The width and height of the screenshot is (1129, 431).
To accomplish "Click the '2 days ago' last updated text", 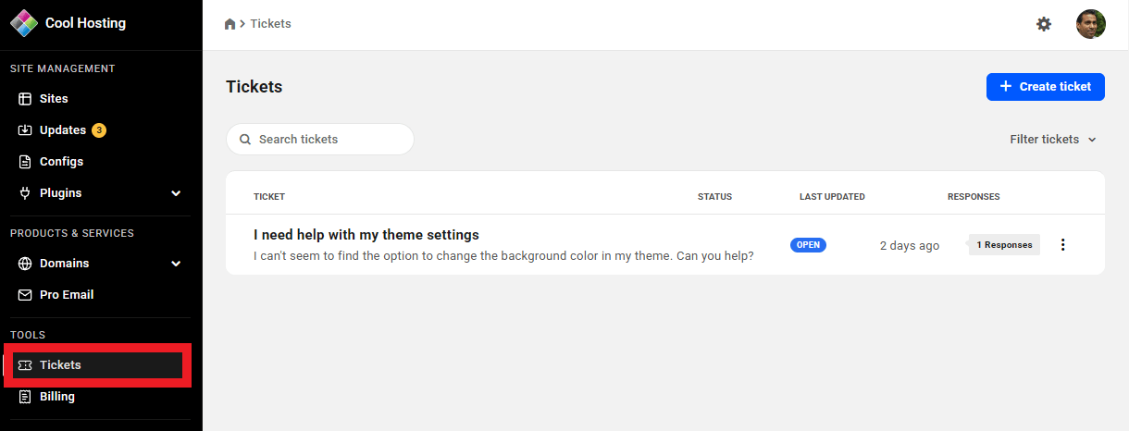I will pyautogui.click(x=910, y=246).
